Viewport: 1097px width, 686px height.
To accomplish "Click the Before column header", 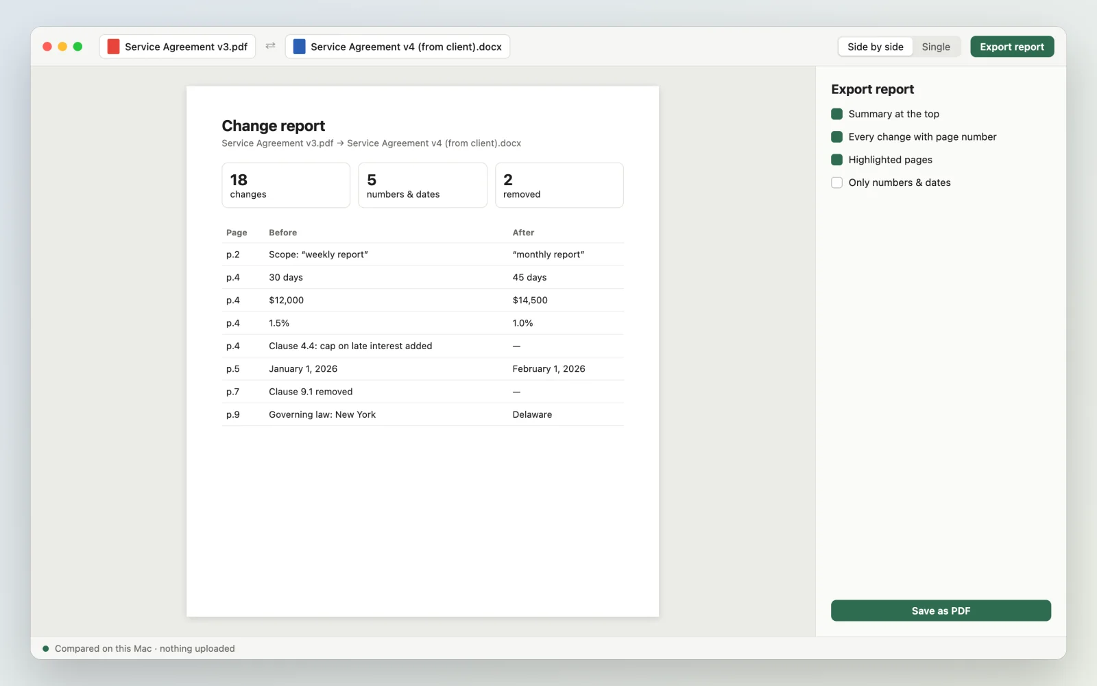I will pos(282,233).
